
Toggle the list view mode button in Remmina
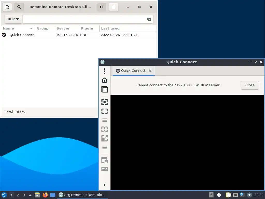coord(102,7)
